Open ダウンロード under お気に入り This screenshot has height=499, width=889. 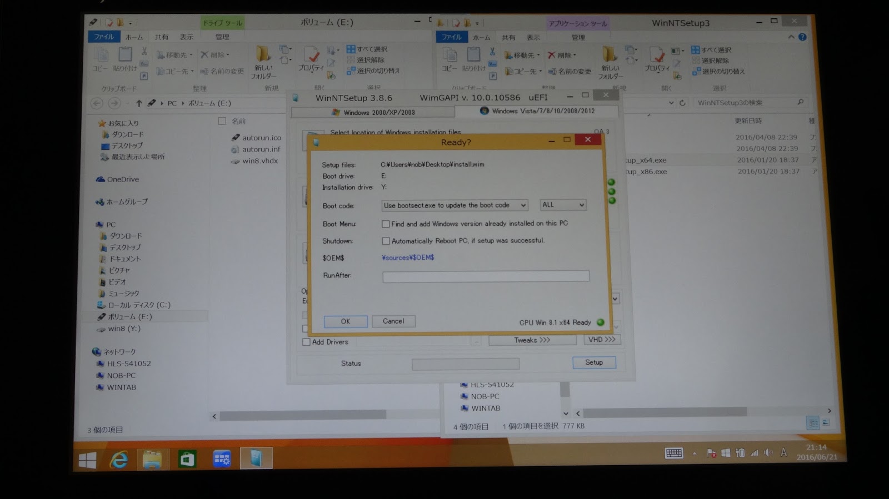(x=122, y=134)
